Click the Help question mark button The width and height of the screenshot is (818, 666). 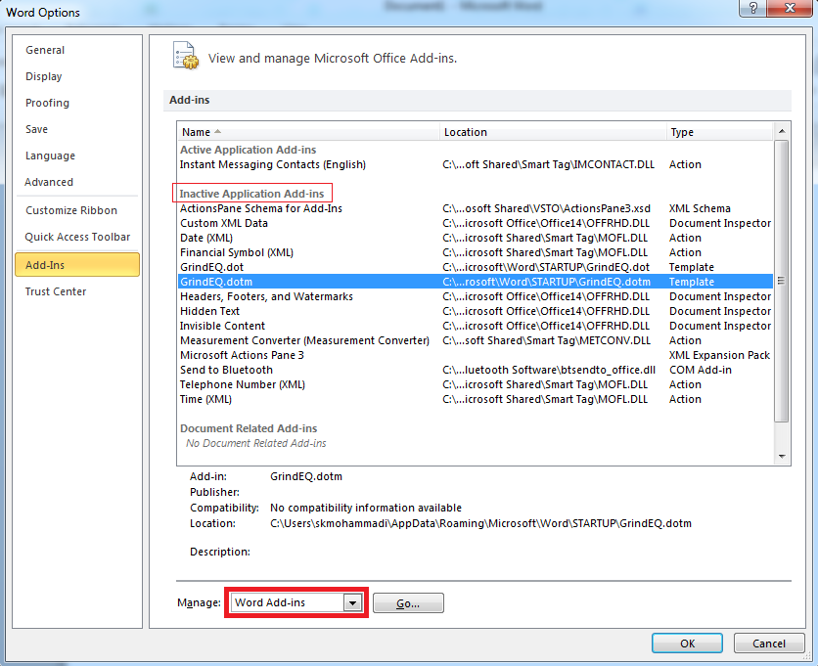click(x=751, y=10)
